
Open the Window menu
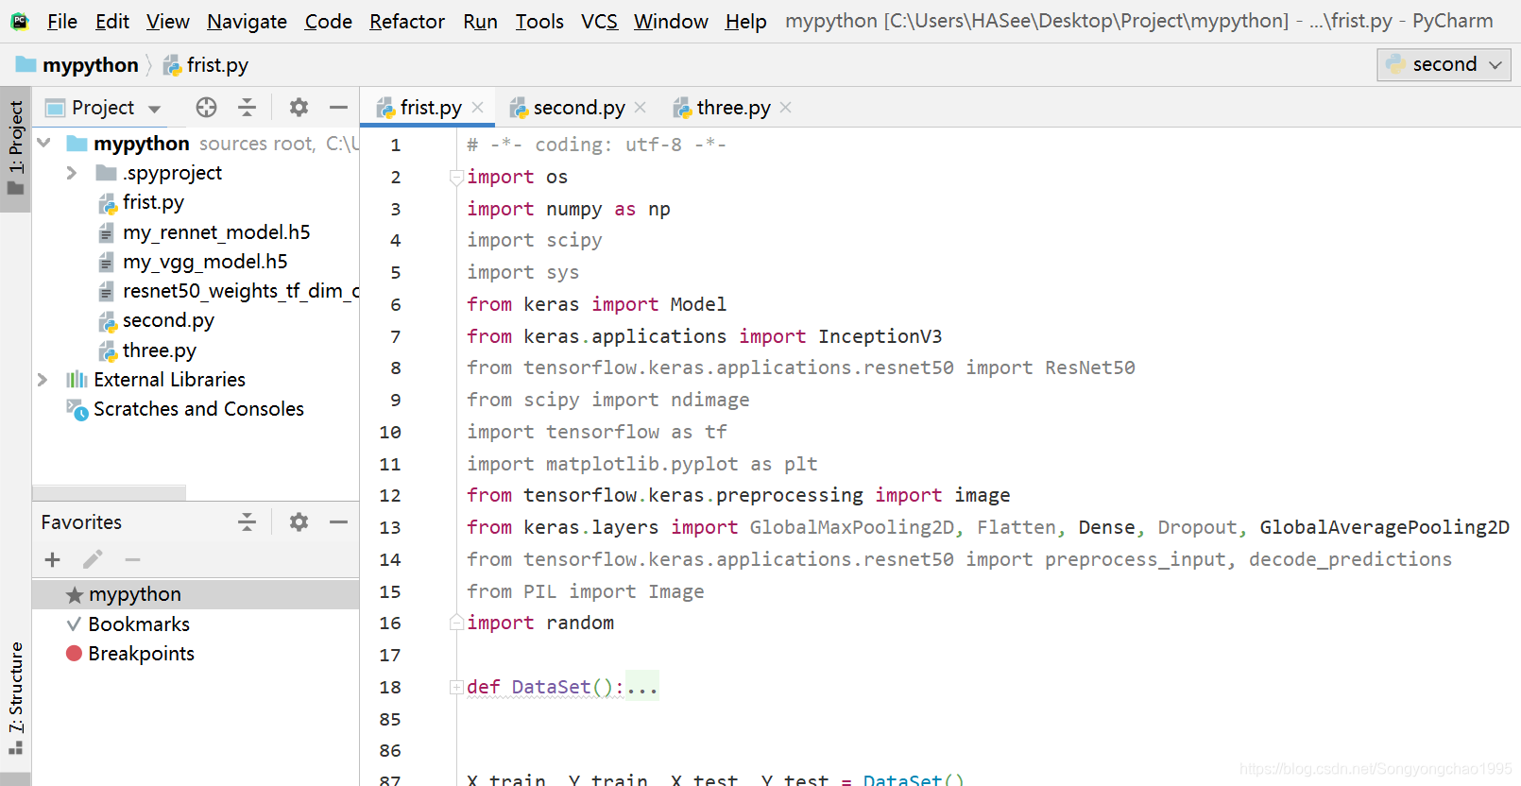click(x=671, y=21)
